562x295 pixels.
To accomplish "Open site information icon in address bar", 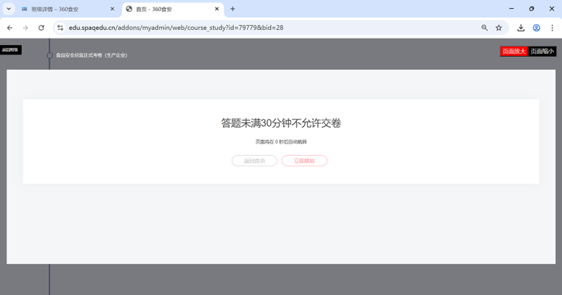I will click(60, 28).
